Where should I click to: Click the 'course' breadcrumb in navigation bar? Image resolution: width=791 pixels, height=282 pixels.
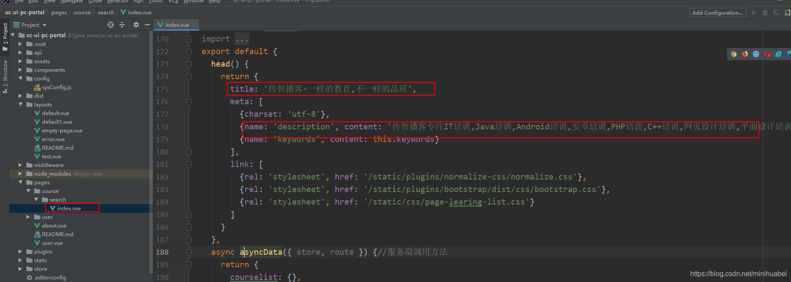tap(82, 13)
